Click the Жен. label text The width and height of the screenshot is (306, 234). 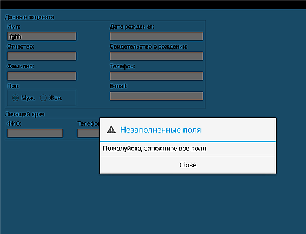point(55,98)
